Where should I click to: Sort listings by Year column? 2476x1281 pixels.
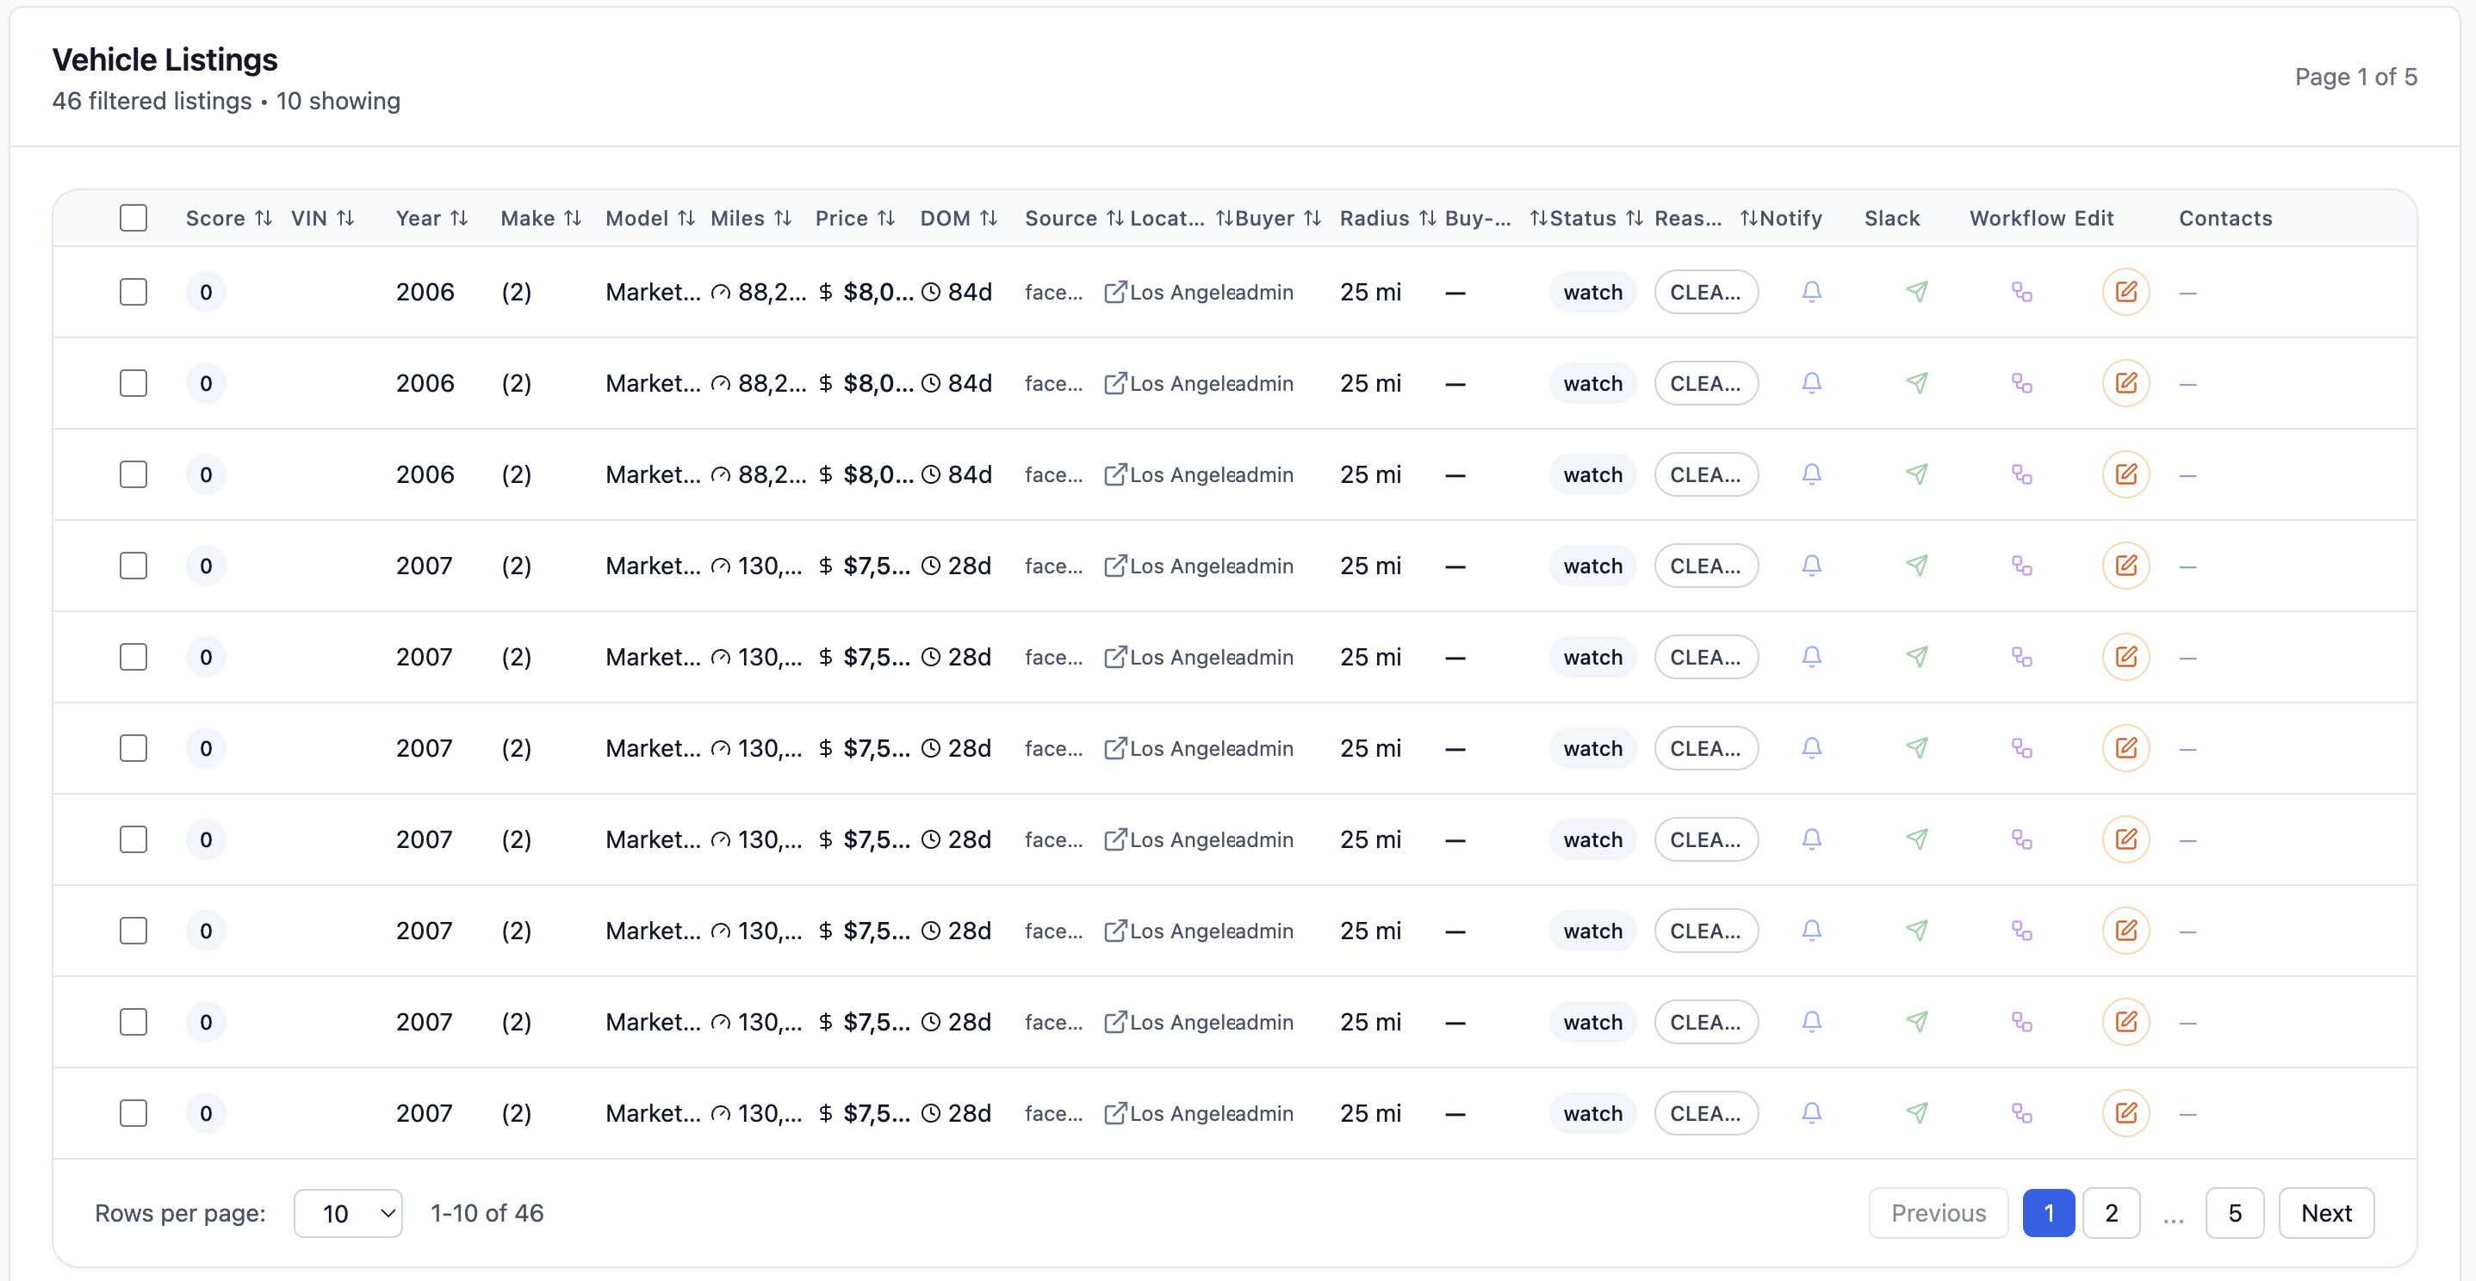pos(459,217)
